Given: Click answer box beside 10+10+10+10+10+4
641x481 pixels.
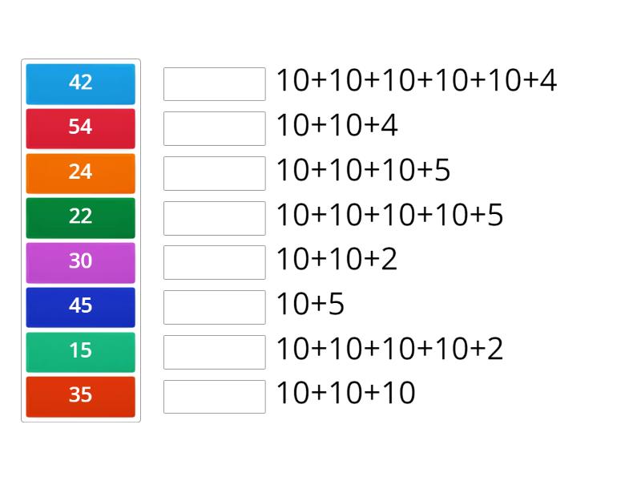Looking at the screenshot, I should 214,83.
